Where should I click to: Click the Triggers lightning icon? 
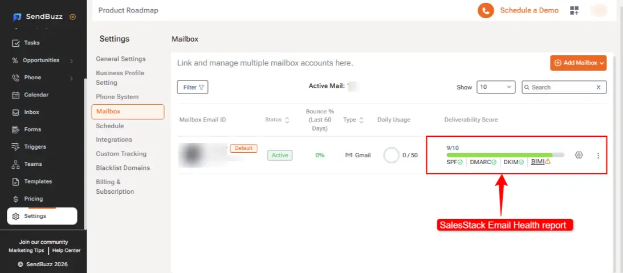(15, 146)
